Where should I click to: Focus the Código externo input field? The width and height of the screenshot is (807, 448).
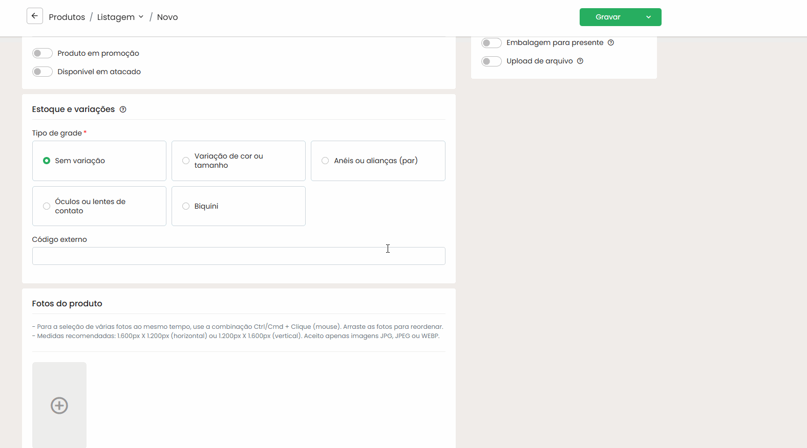click(239, 256)
